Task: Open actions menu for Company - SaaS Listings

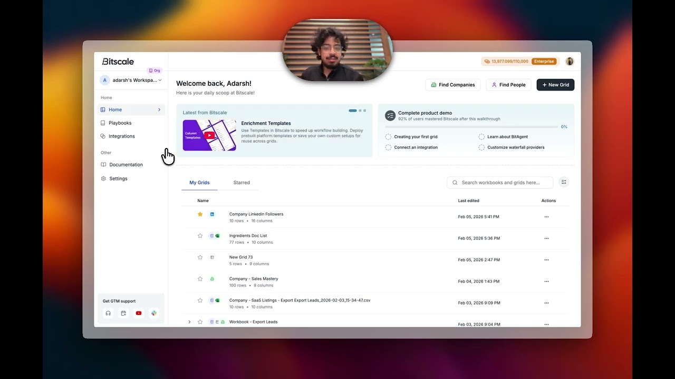Action: coord(546,303)
